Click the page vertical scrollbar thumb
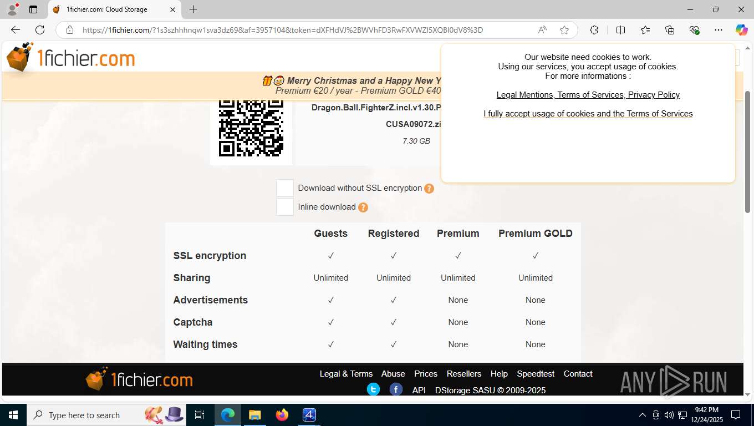The image size is (754, 426). pyautogui.click(x=747, y=151)
